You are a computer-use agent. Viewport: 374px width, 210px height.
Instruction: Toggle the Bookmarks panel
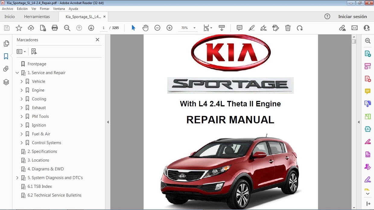tap(6, 56)
